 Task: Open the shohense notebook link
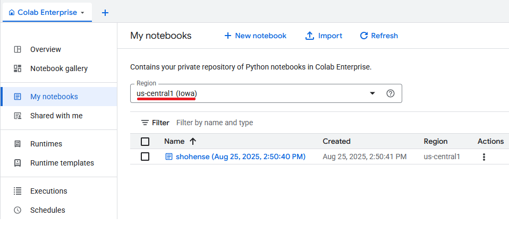[240, 157]
